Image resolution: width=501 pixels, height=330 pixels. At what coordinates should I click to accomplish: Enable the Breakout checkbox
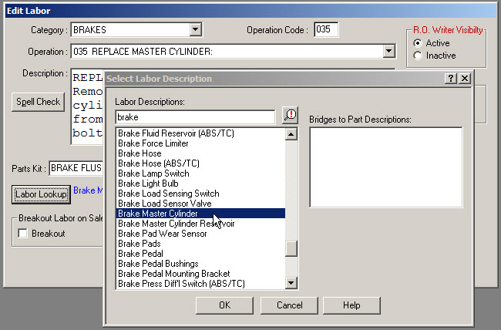click(25, 234)
